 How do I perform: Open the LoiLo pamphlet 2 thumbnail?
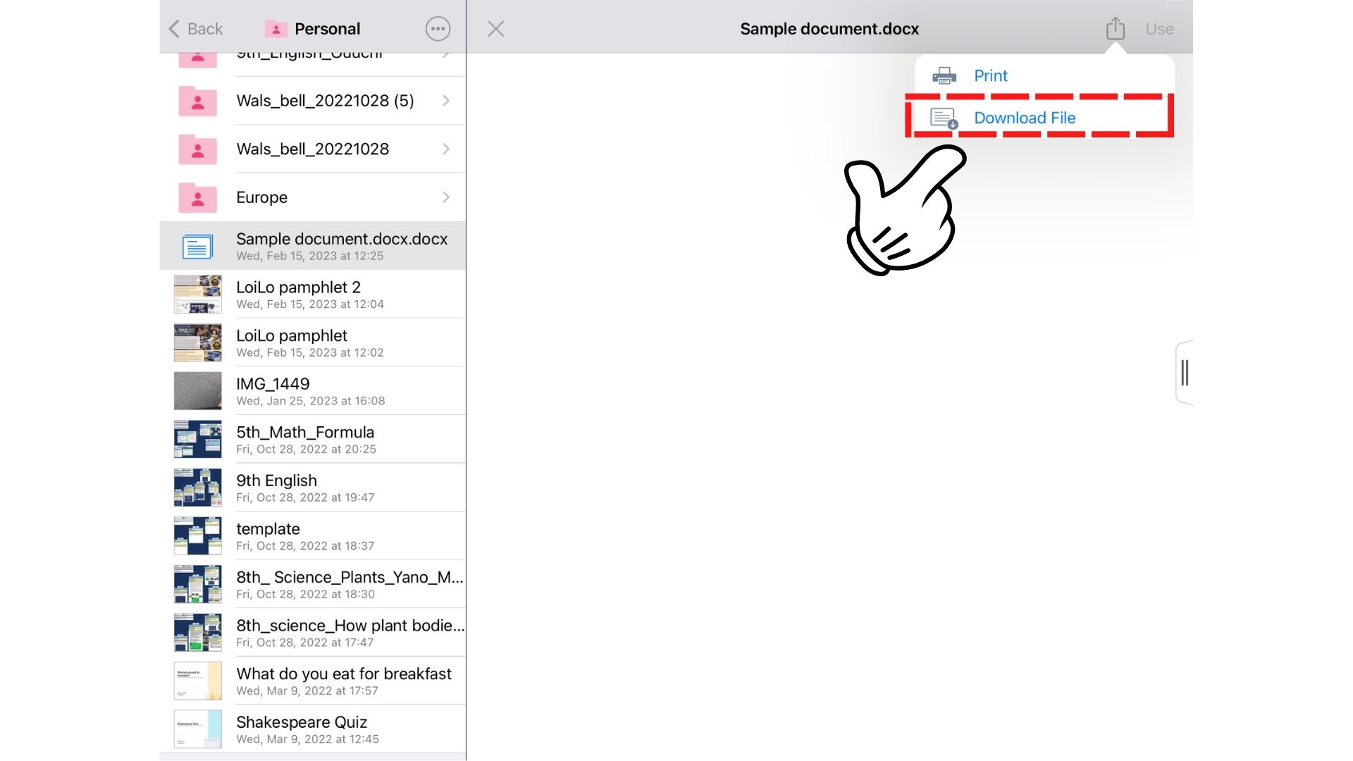[197, 295]
